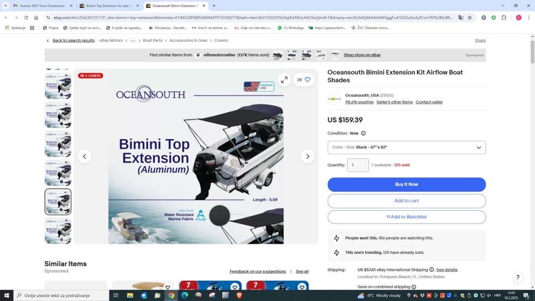Open the 98.6% positive feedback link
The width and height of the screenshot is (535, 301).
tap(359, 102)
